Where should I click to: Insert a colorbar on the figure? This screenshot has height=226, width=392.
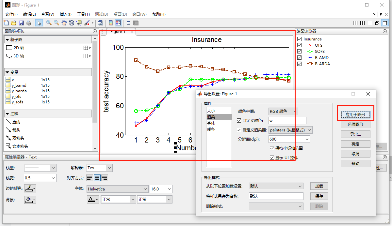coord(110,23)
